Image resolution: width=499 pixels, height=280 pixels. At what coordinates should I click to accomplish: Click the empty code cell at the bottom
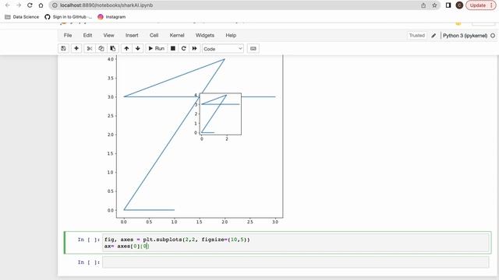point(296,262)
